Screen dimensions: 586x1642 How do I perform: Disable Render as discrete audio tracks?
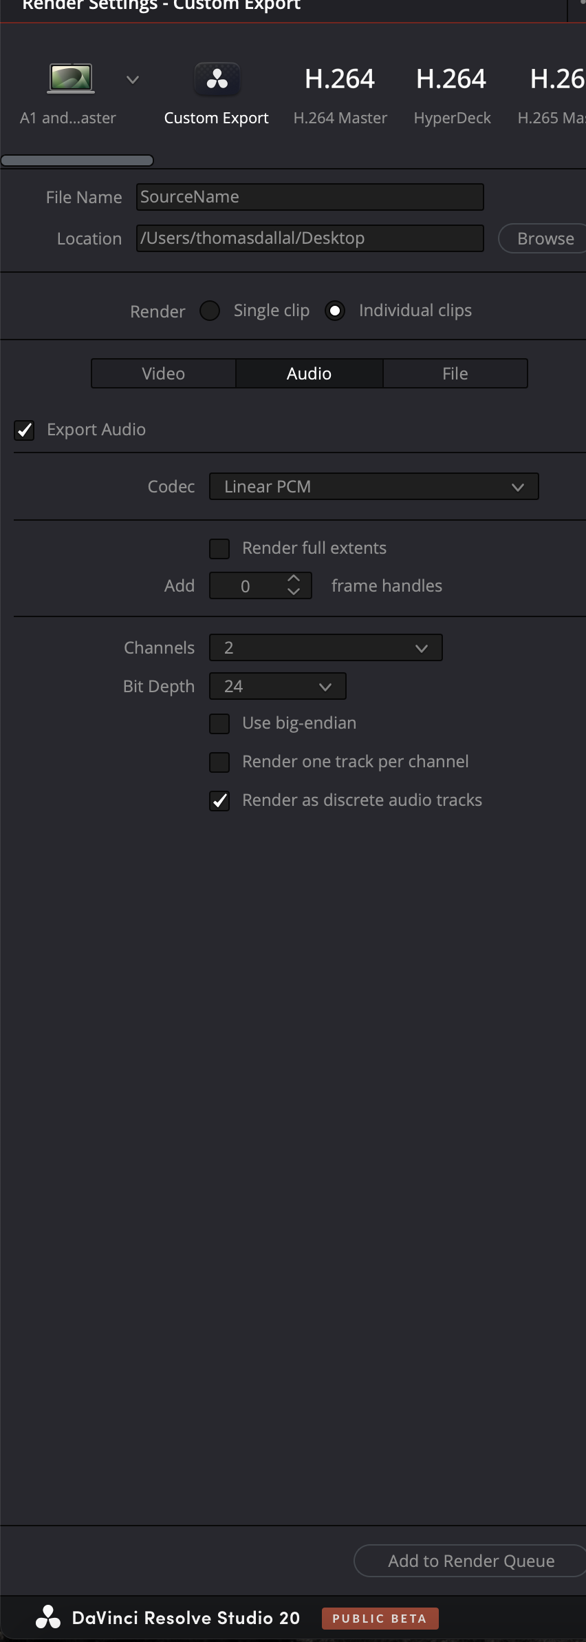219,800
